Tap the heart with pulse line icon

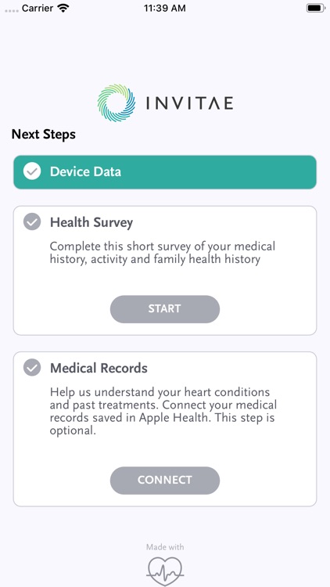165,571
